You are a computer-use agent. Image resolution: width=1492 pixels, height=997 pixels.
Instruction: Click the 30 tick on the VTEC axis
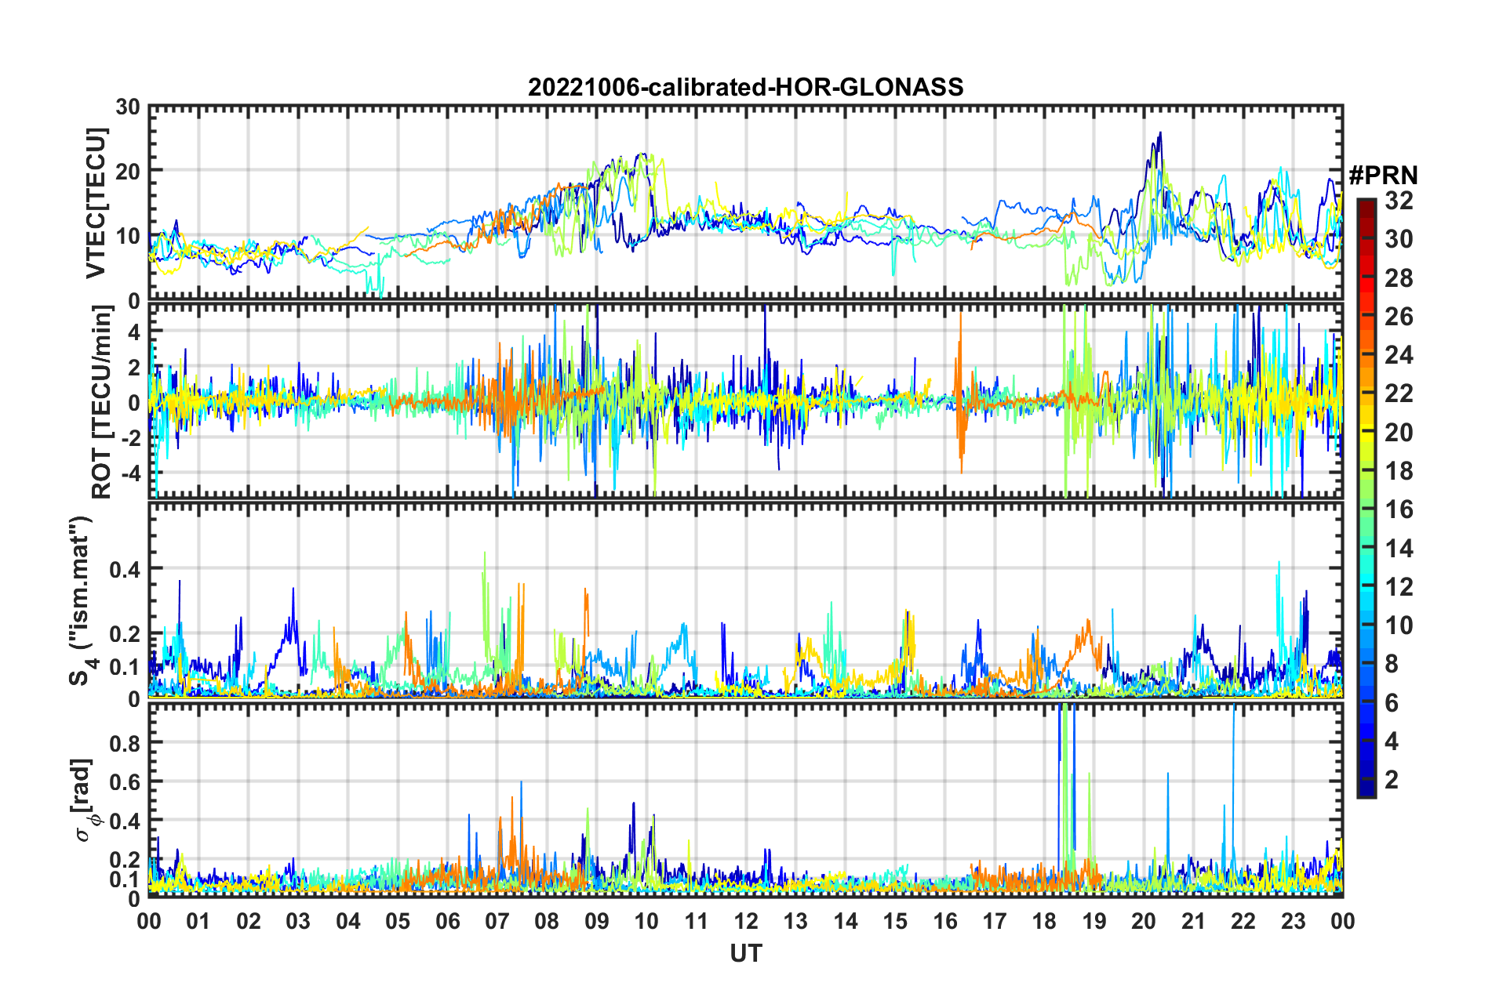pyautogui.click(x=128, y=107)
